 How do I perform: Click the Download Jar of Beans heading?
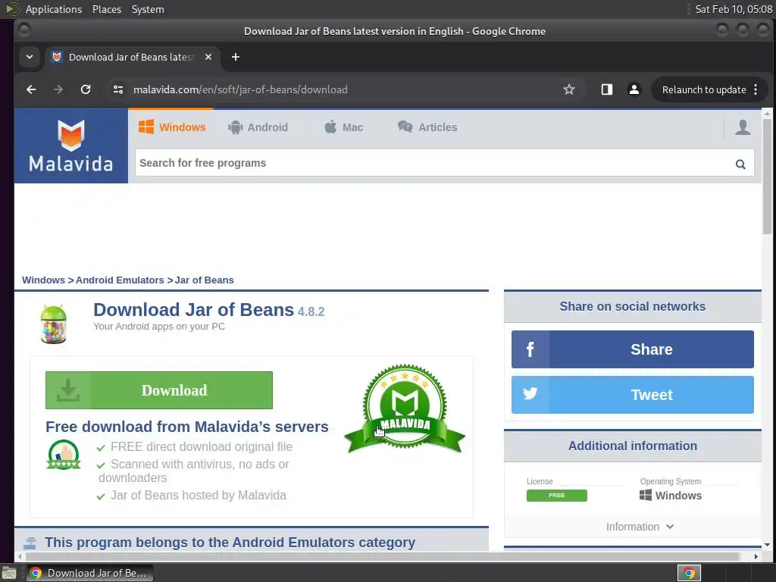click(193, 310)
